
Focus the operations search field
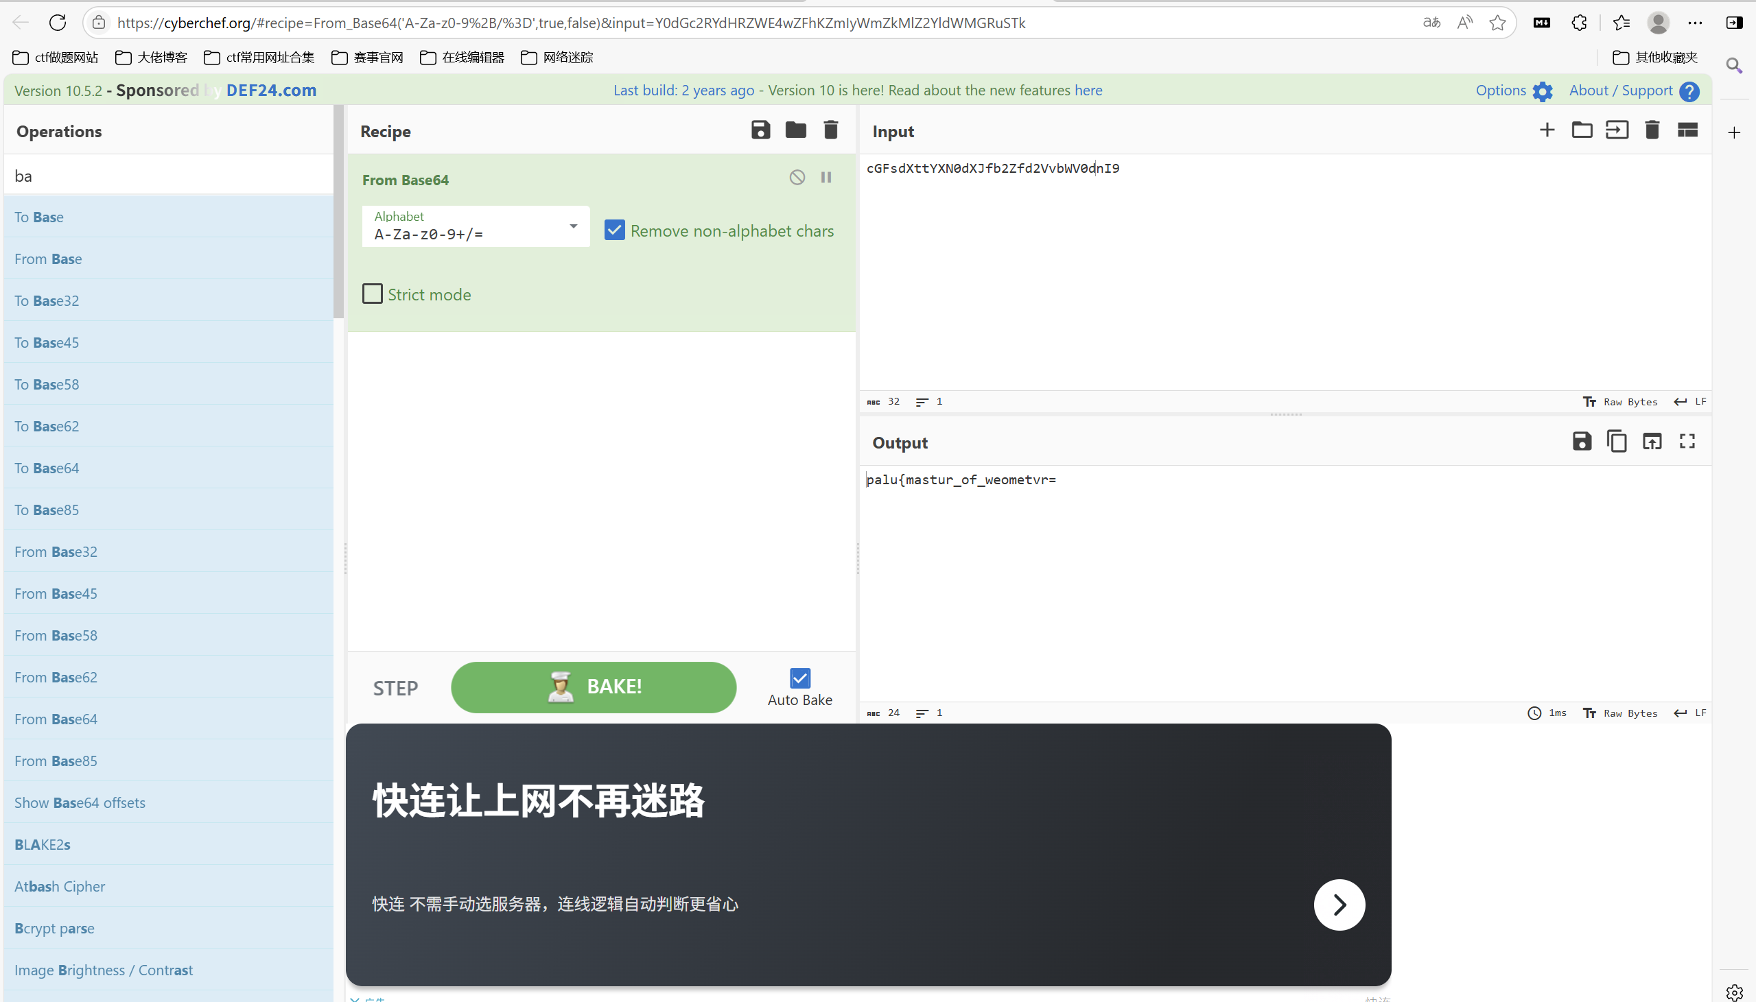[169, 176]
